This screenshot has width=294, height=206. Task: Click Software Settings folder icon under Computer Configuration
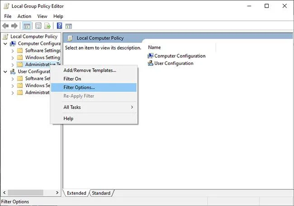[20, 50]
